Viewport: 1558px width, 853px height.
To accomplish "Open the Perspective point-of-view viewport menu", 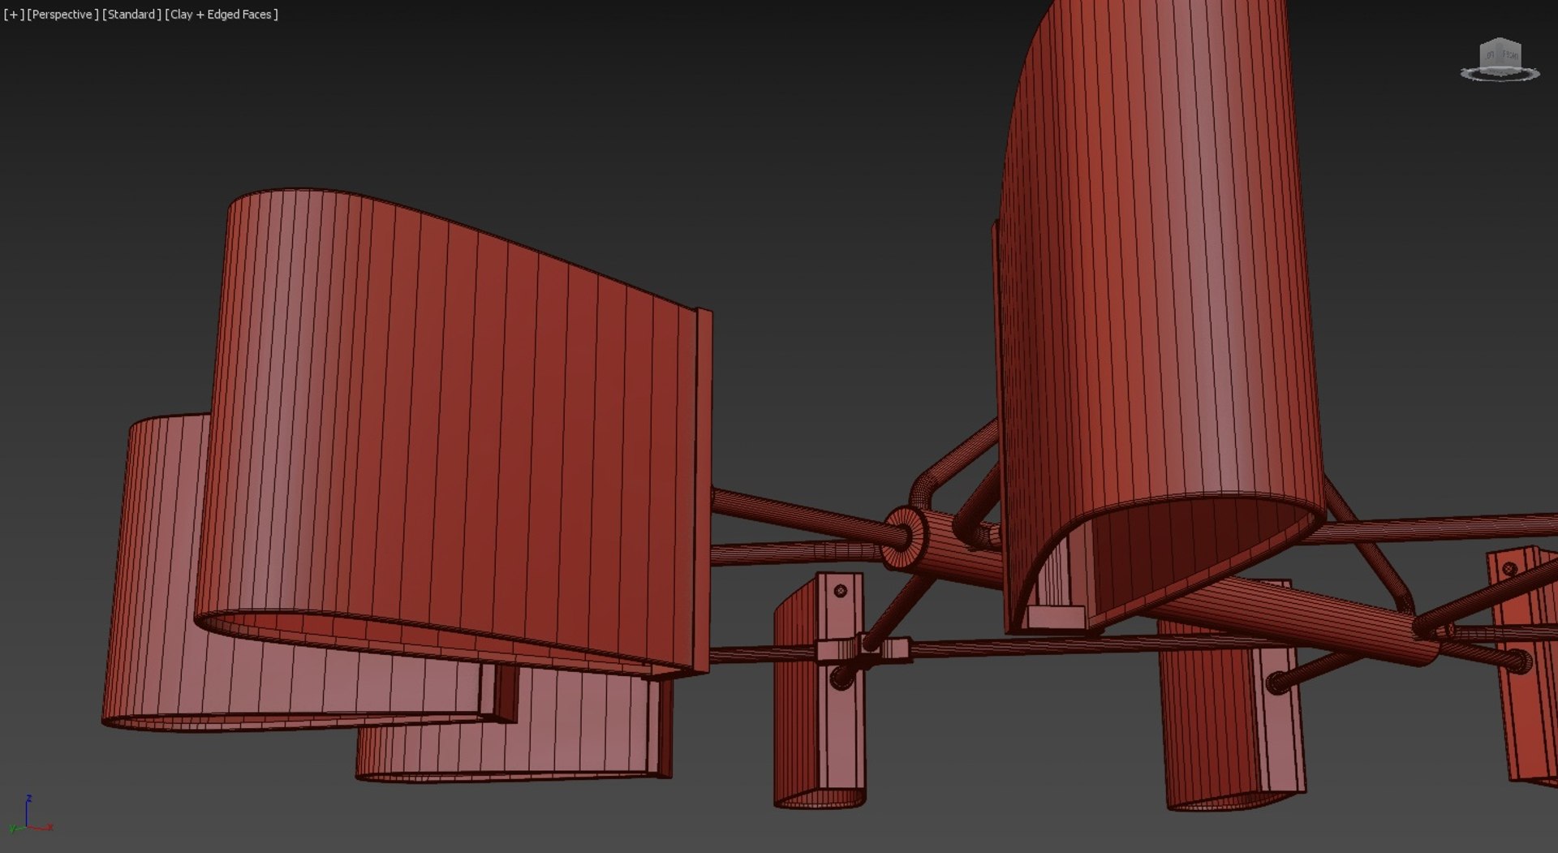I will click(x=63, y=15).
